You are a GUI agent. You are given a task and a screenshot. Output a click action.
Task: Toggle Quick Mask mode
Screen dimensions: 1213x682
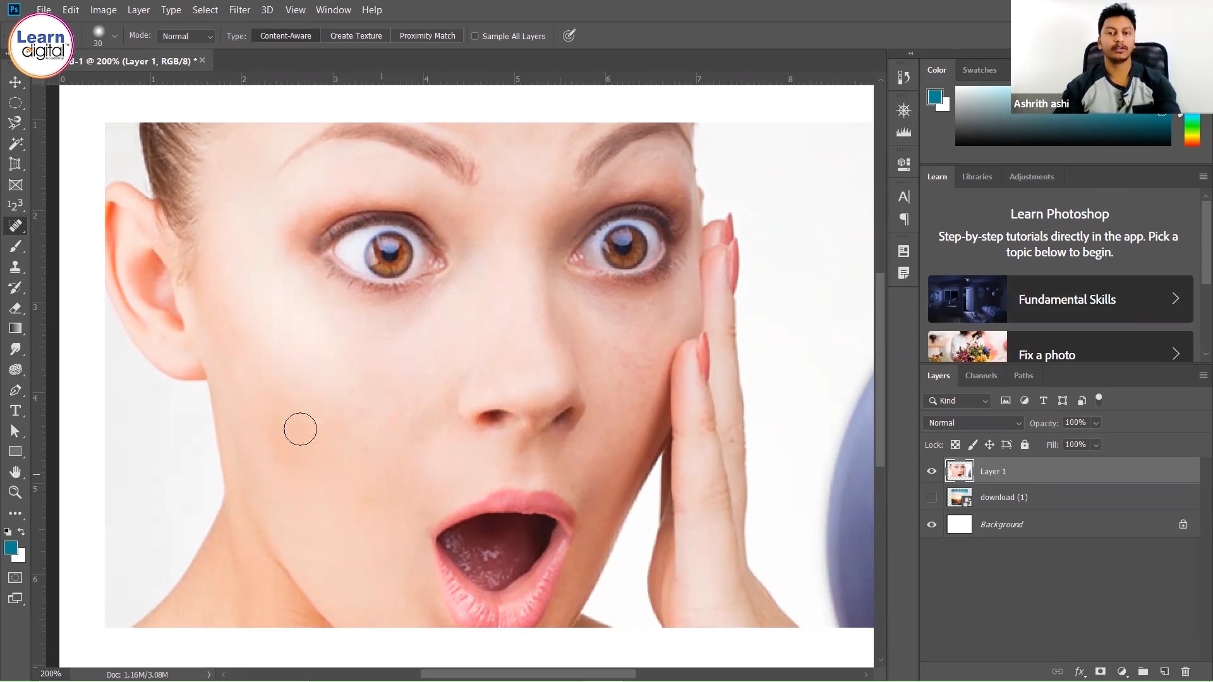15,578
